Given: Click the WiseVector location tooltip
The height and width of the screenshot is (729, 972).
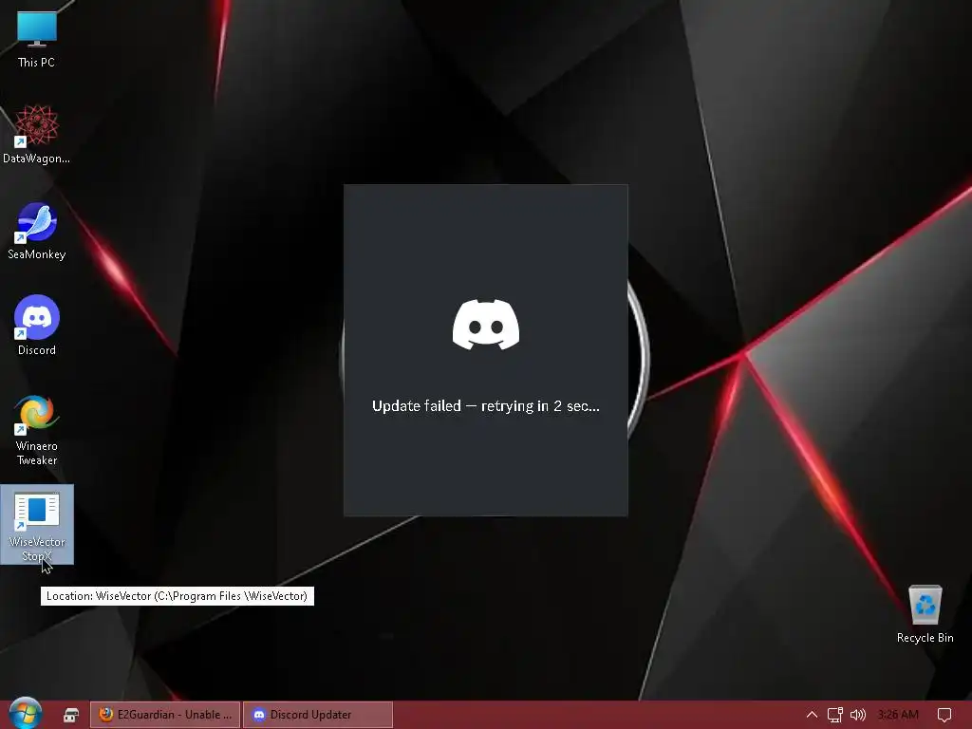Looking at the screenshot, I should click(x=178, y=596).
